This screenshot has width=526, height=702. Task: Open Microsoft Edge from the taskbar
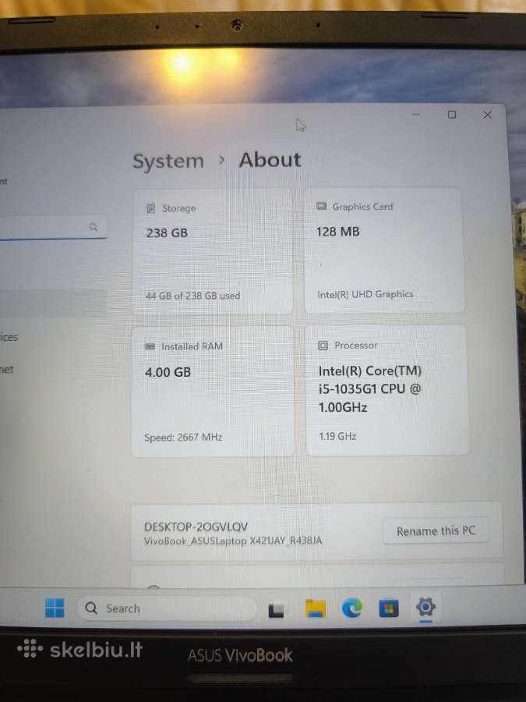tap(351, 608)
